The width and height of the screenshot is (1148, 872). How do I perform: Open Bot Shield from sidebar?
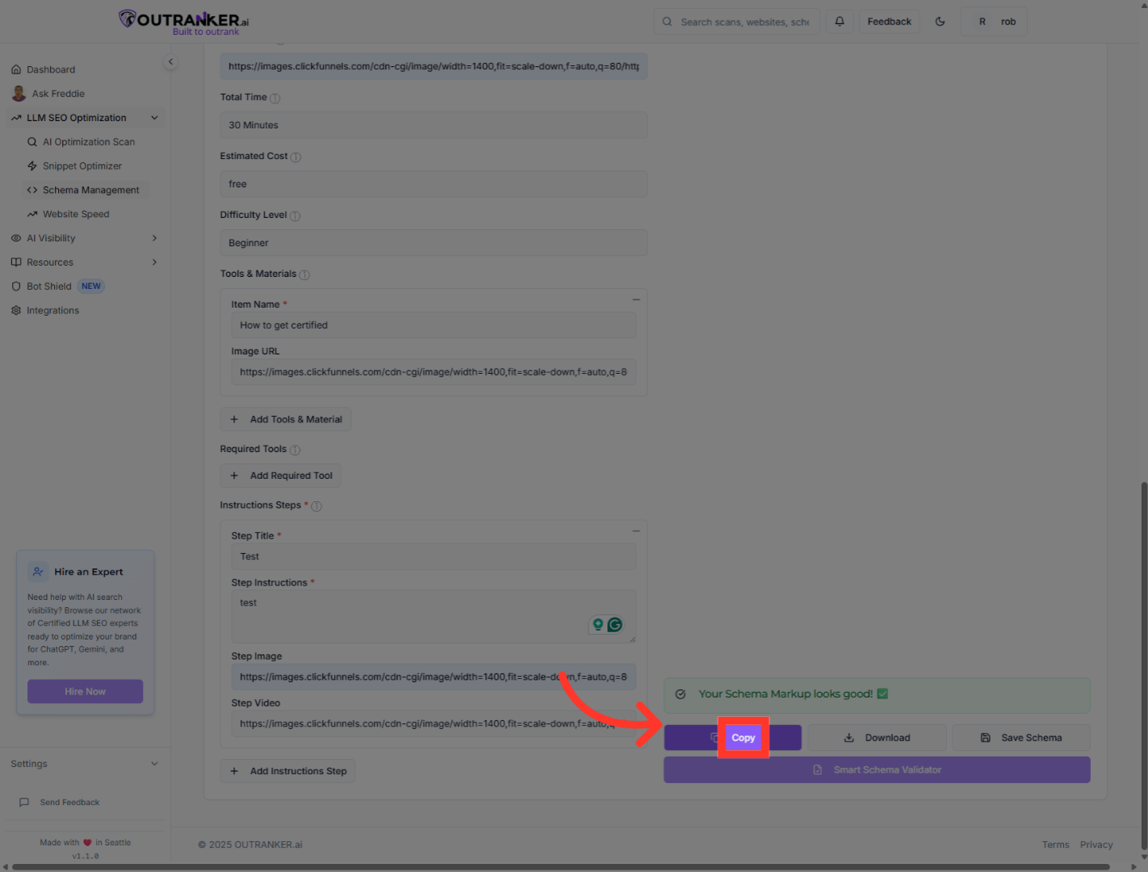[49, 287]
